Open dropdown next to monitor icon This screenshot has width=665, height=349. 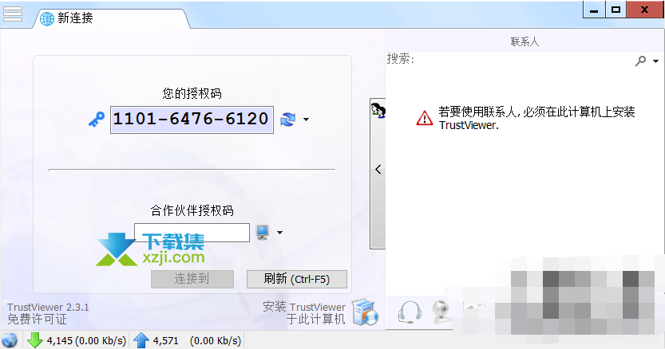coord(279,233)
